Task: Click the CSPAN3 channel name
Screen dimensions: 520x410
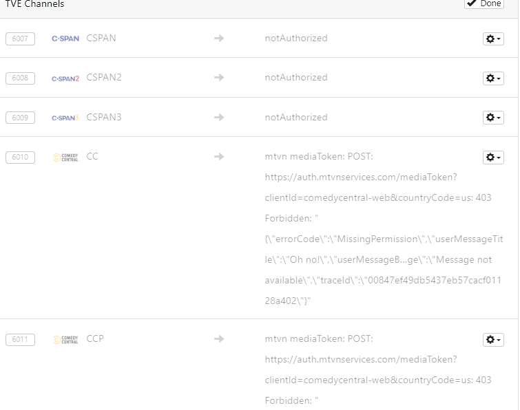Action: pyautogui.click(x=104, y=117)
